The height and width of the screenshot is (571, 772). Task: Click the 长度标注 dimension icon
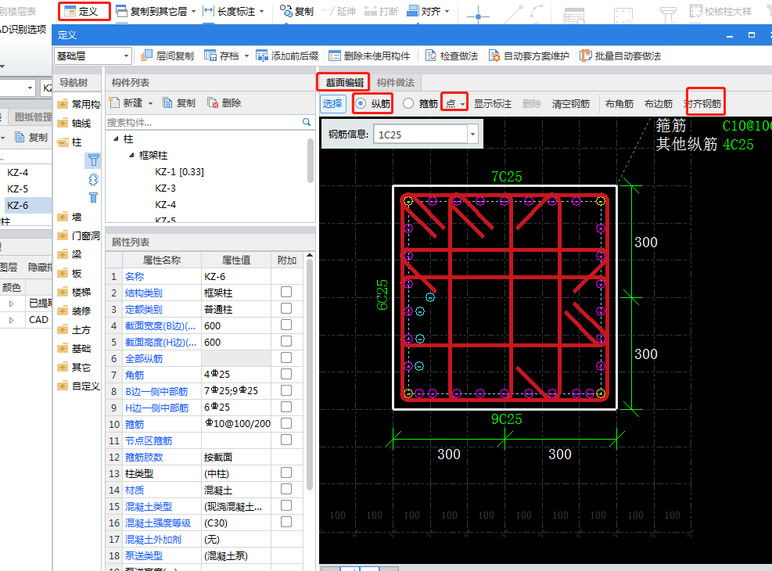pos(209,11)
